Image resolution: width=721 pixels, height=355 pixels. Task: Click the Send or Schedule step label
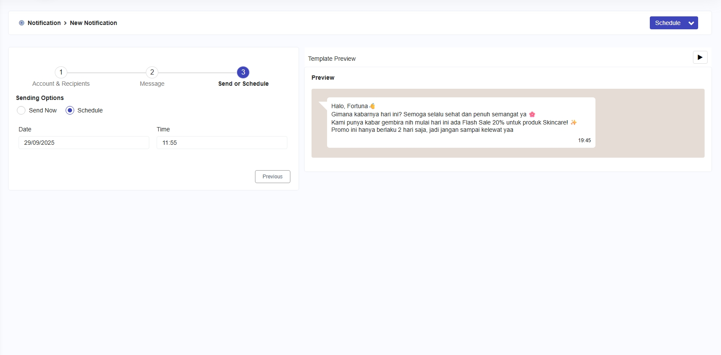click(x=243, y=84)
